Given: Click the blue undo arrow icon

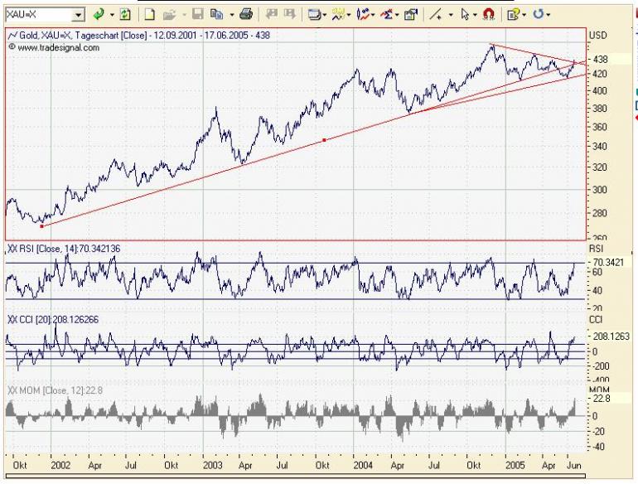Looking at the screenshot, I should point(539,15).
